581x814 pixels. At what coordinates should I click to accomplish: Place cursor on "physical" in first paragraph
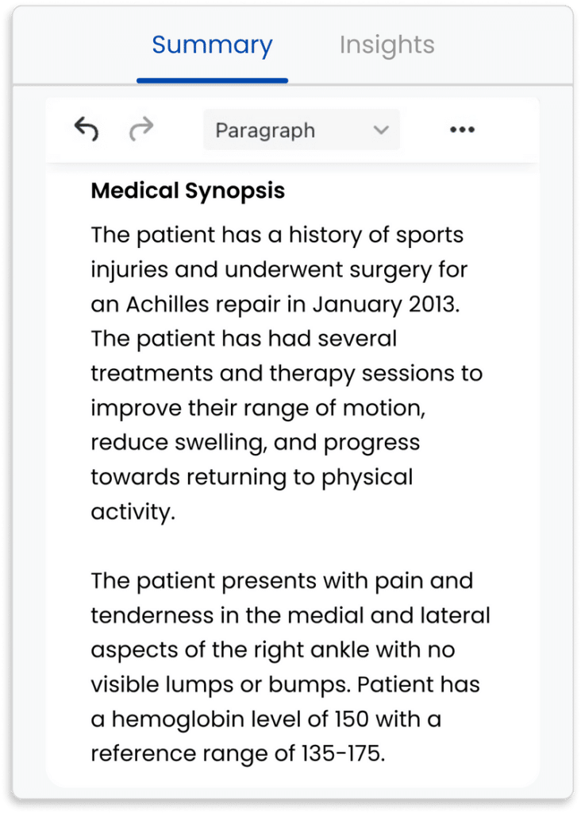pyautogui.click(x=366, y=478)
